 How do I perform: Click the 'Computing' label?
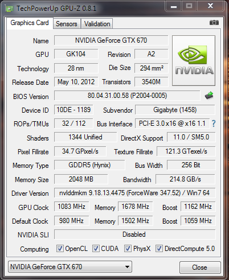(34, 249)
